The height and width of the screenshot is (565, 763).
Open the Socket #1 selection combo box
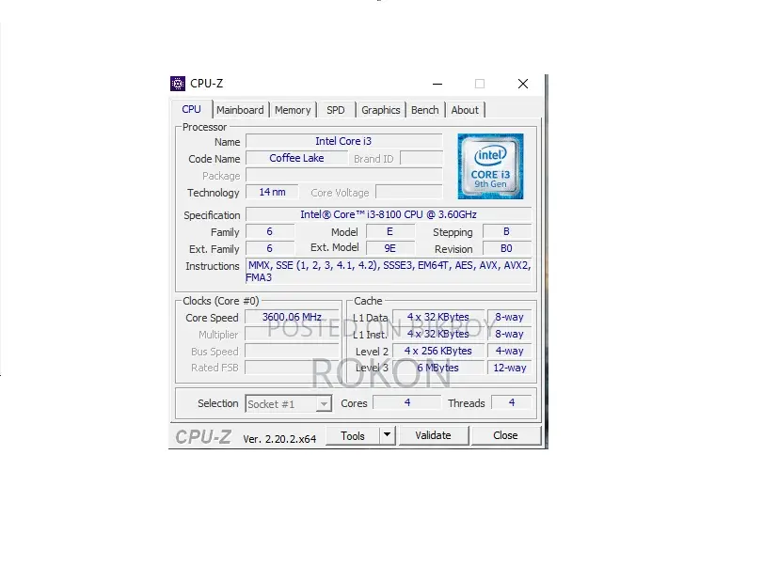click(289, 403)
